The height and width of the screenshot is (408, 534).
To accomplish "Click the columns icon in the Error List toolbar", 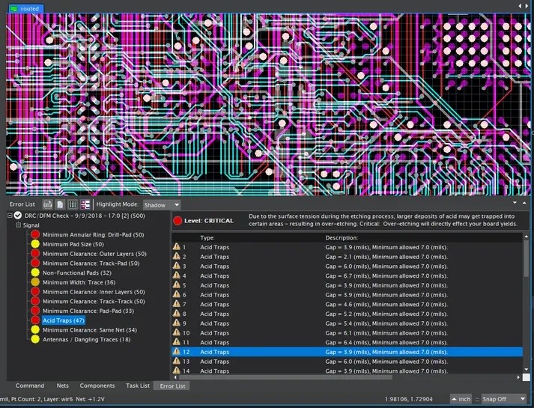I will tap(73, 204).
